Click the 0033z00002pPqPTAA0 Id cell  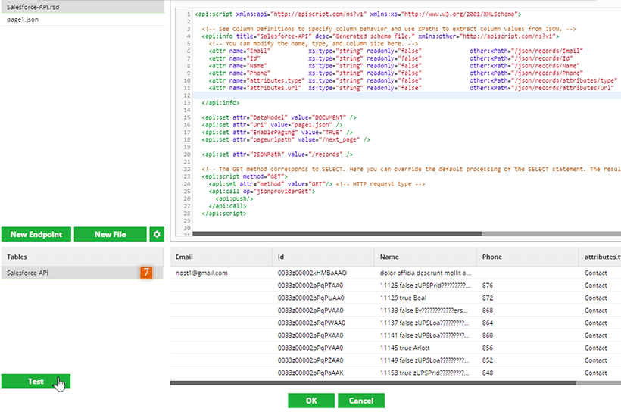click(x=323, y=286)
